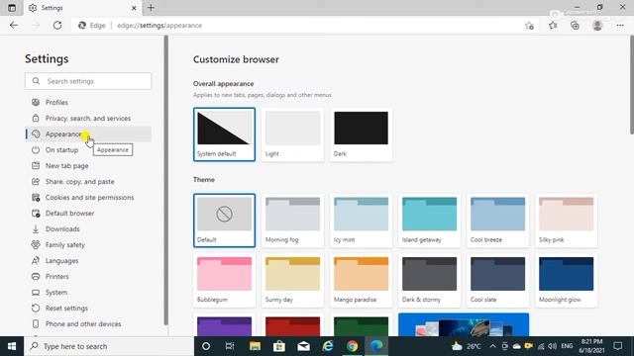Open Languages settings section

pos(89,261)
